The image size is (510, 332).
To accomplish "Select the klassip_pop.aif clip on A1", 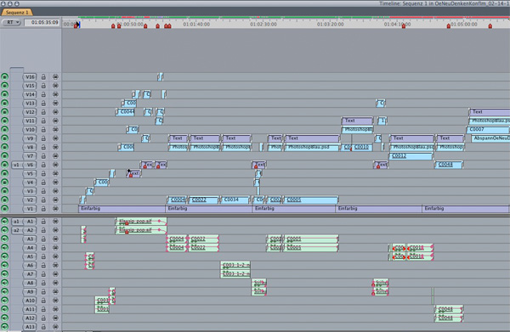I will point(141,222).
